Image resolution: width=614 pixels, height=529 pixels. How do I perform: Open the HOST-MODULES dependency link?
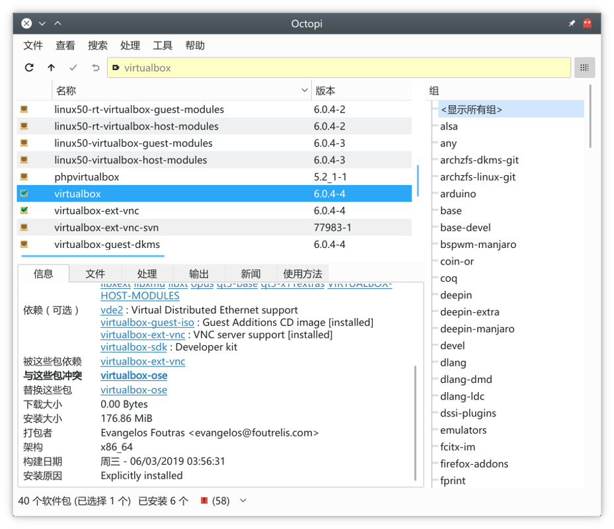click(x=140, y=296)
